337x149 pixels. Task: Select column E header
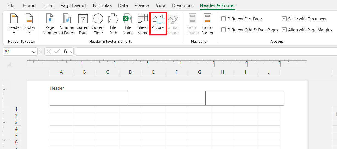pyautogui.click(x=154, y=72)
